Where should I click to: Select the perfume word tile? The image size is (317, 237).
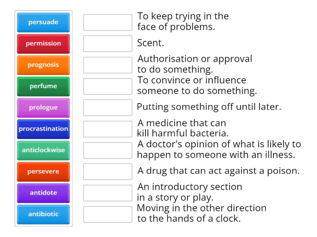(43, 86)
